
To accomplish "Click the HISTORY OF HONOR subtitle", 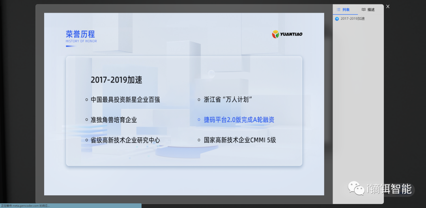I will pos(81,41).
